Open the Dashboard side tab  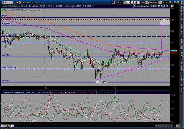click(182, 66)
